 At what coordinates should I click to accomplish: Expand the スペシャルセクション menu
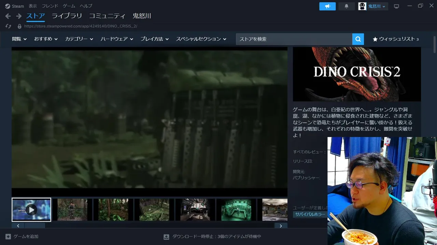pos(201,39)
